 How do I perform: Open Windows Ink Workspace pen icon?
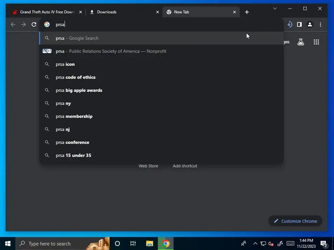[280, 243]
